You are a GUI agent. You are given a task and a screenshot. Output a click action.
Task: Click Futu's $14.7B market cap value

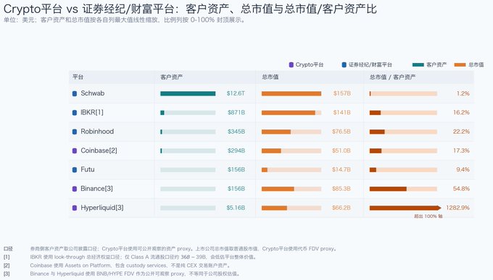[341, 170]
